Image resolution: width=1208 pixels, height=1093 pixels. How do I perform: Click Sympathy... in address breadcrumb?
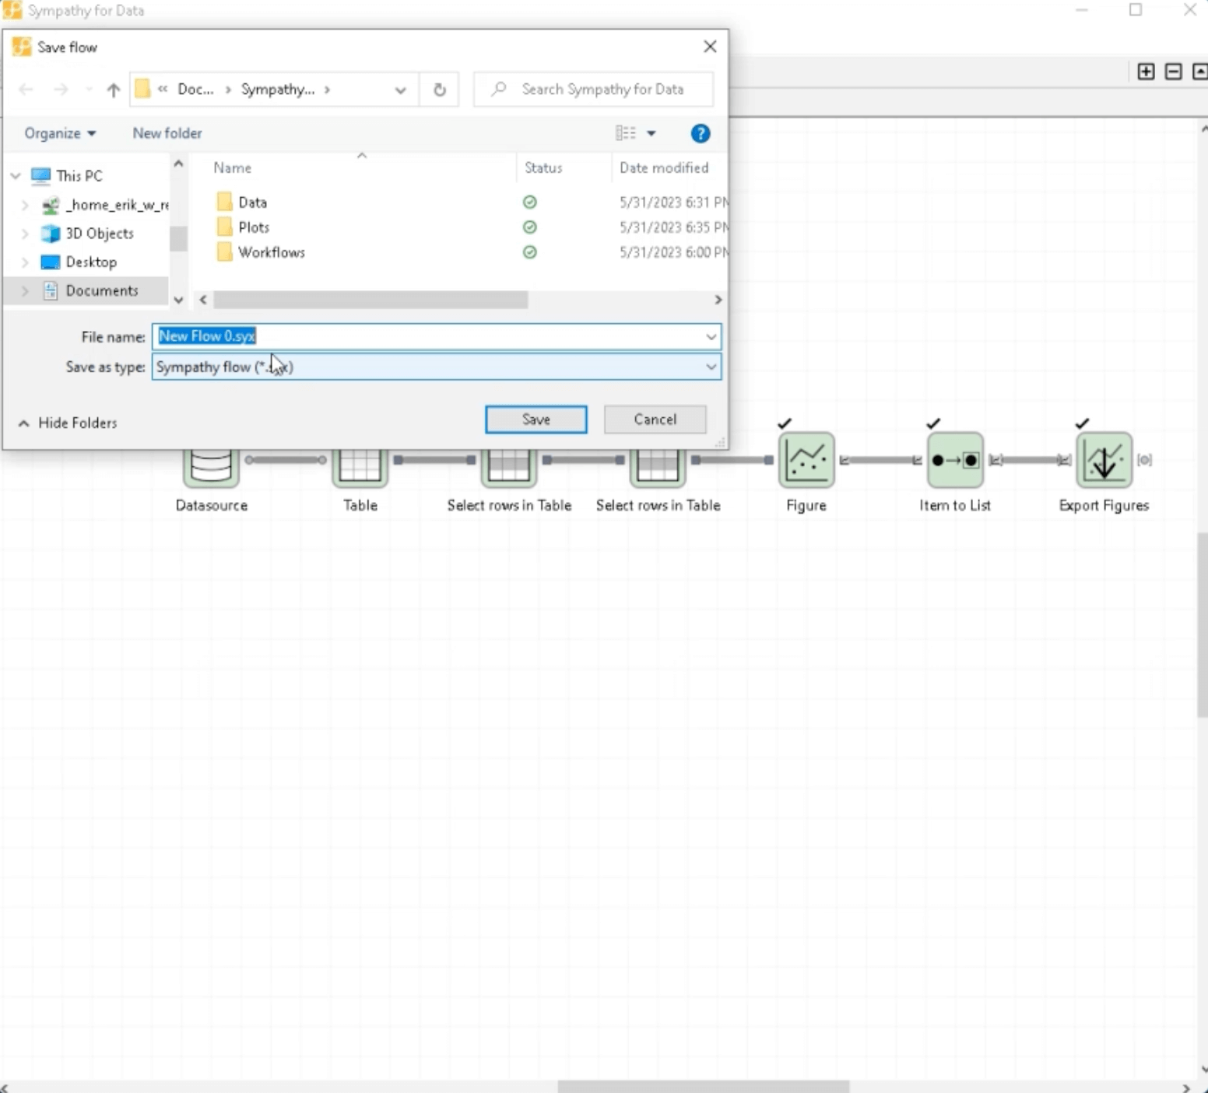point(278,90)
